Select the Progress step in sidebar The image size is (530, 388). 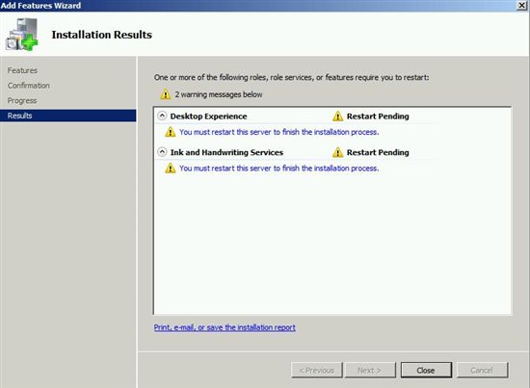coord(22,101)
